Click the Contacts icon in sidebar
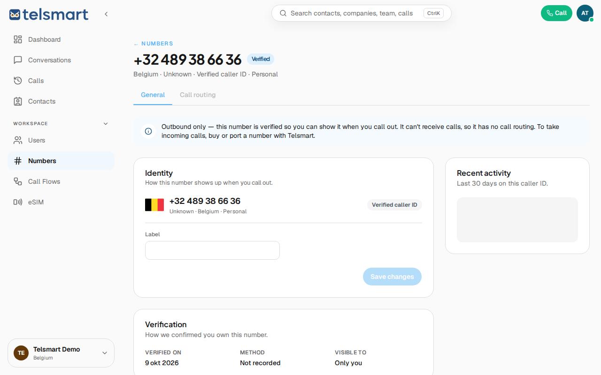601x375 pixels. (x=18, y=101)
